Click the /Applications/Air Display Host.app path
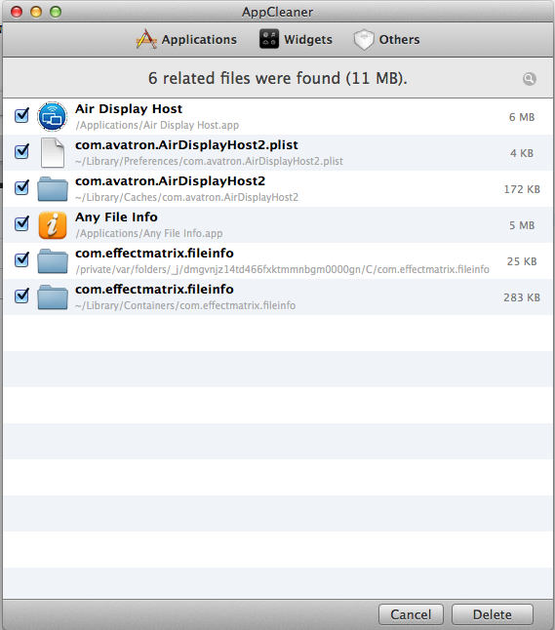The height and width of the screenshot is (630, 555). 157,125
